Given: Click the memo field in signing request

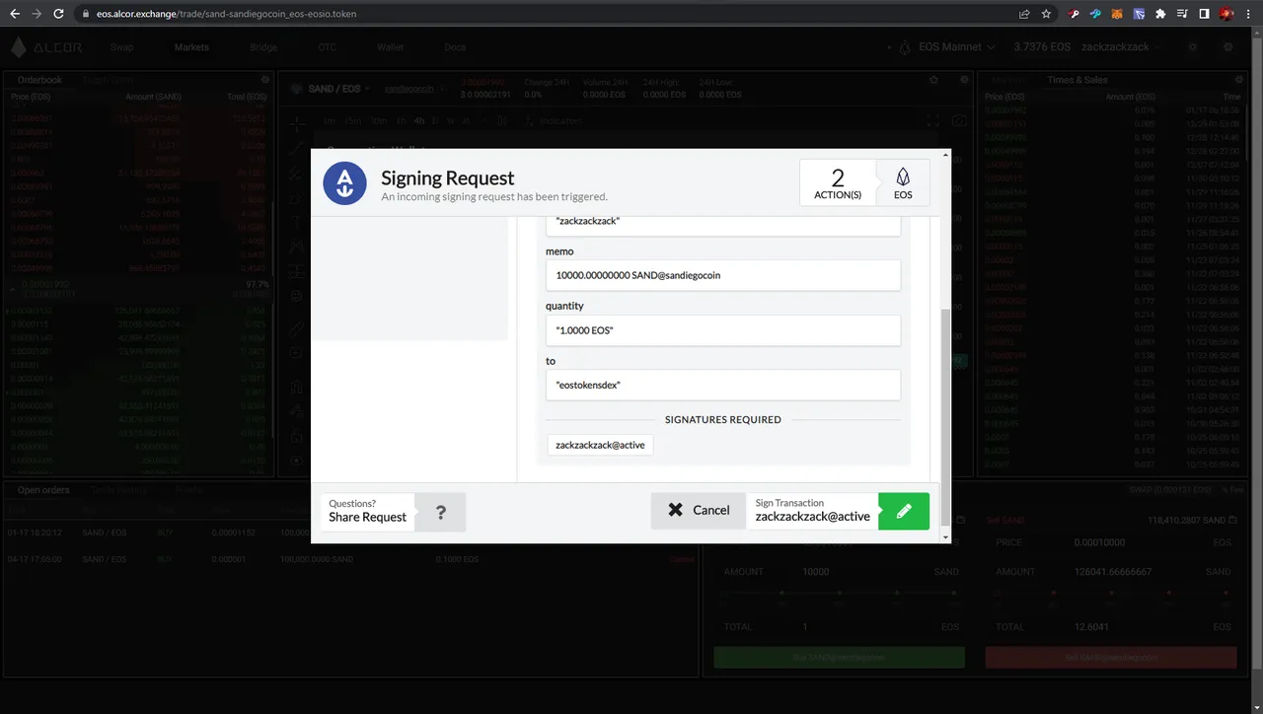Looking at the screenshot, I should click(723, 275).
